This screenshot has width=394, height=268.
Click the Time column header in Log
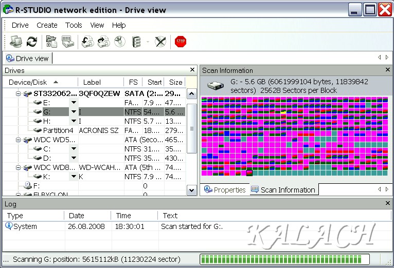click(134, 215)
